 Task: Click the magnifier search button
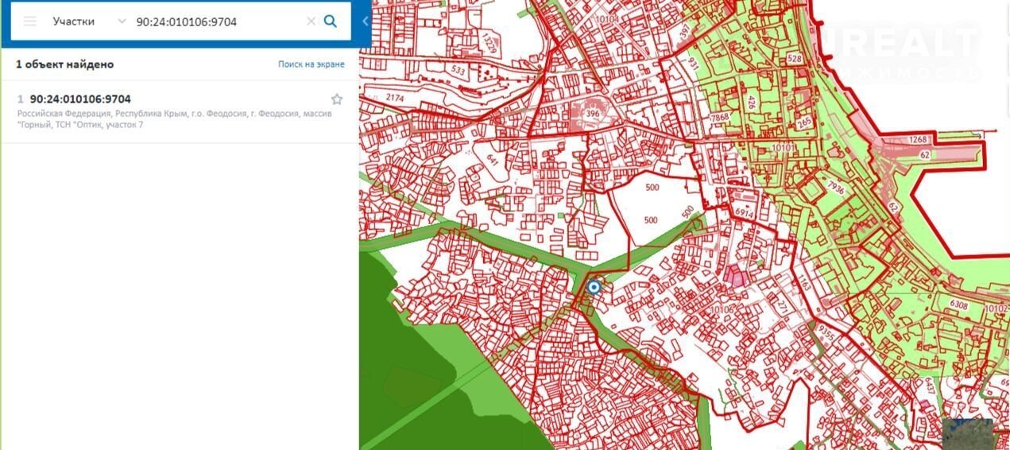point(331,21)
